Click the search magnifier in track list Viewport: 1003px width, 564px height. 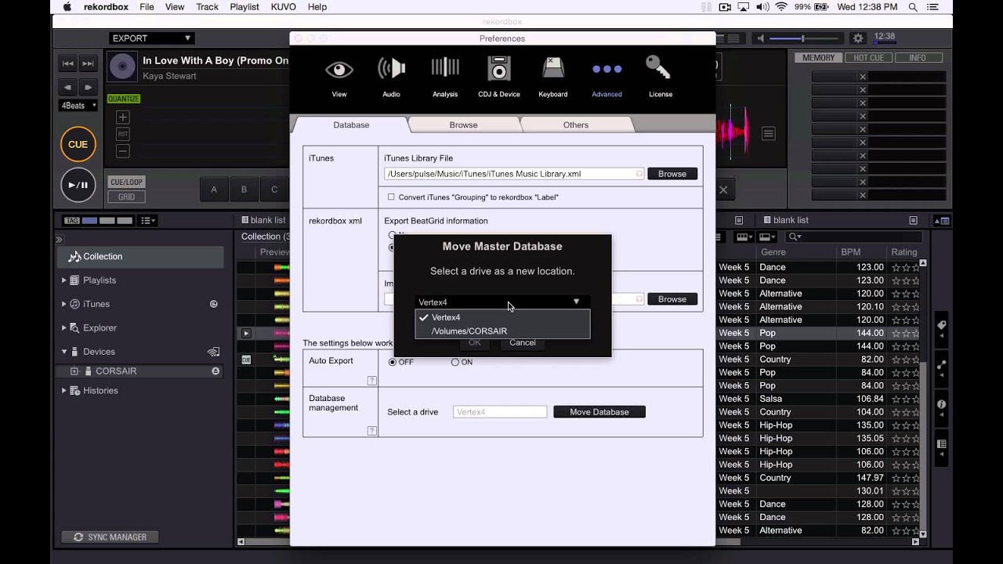tap(795, 237)
